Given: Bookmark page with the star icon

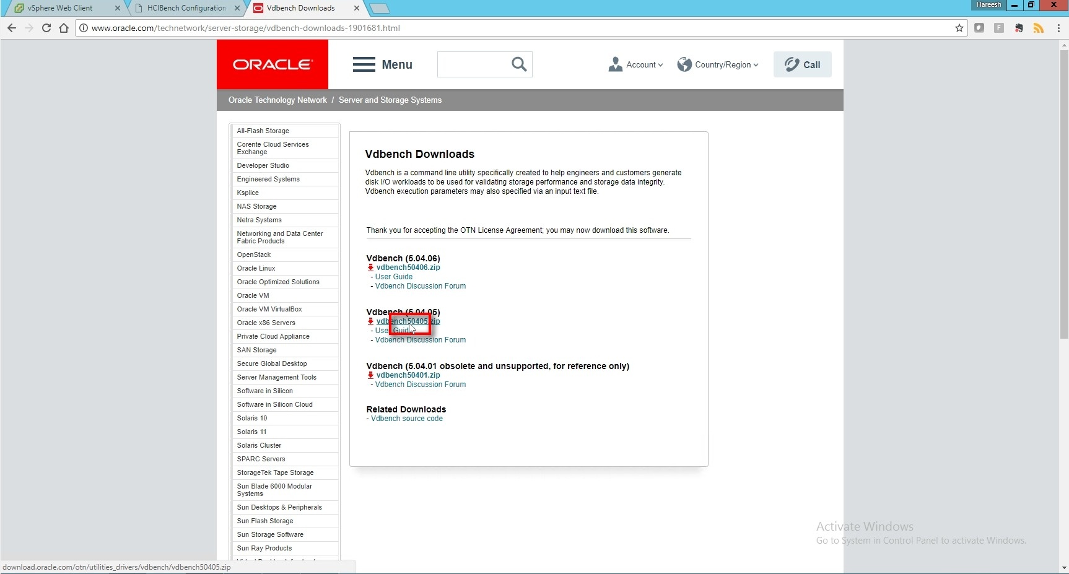Looking at the screenshot, I should pyautogui.click(x=959, y=28).
